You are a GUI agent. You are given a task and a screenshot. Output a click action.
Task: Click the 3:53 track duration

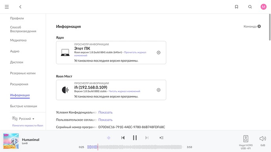(189, 147)
